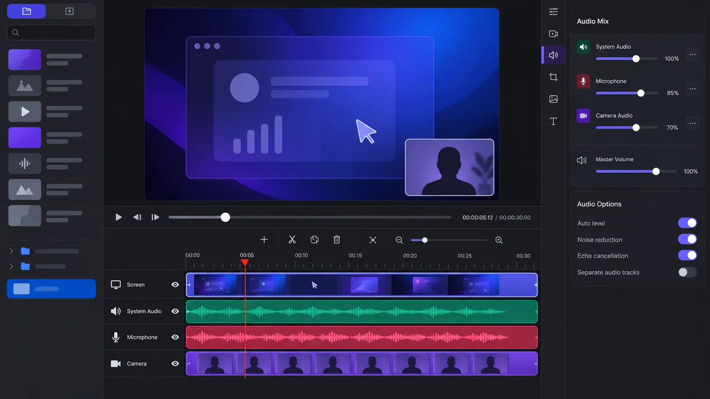
Task: Switch to the add-new tab in sidebar
Action: [x=70, y=11]
